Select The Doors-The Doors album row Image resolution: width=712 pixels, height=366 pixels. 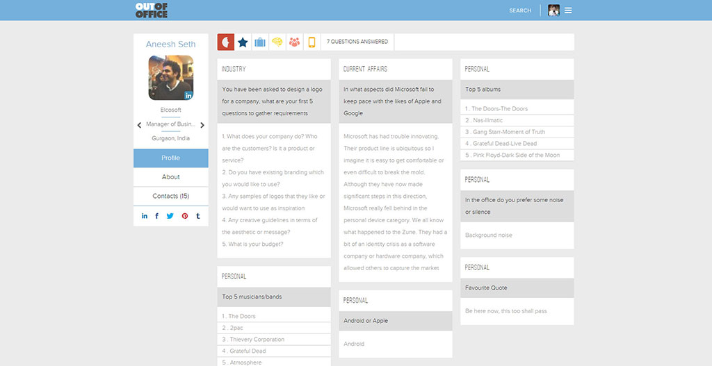coord(517,109)
